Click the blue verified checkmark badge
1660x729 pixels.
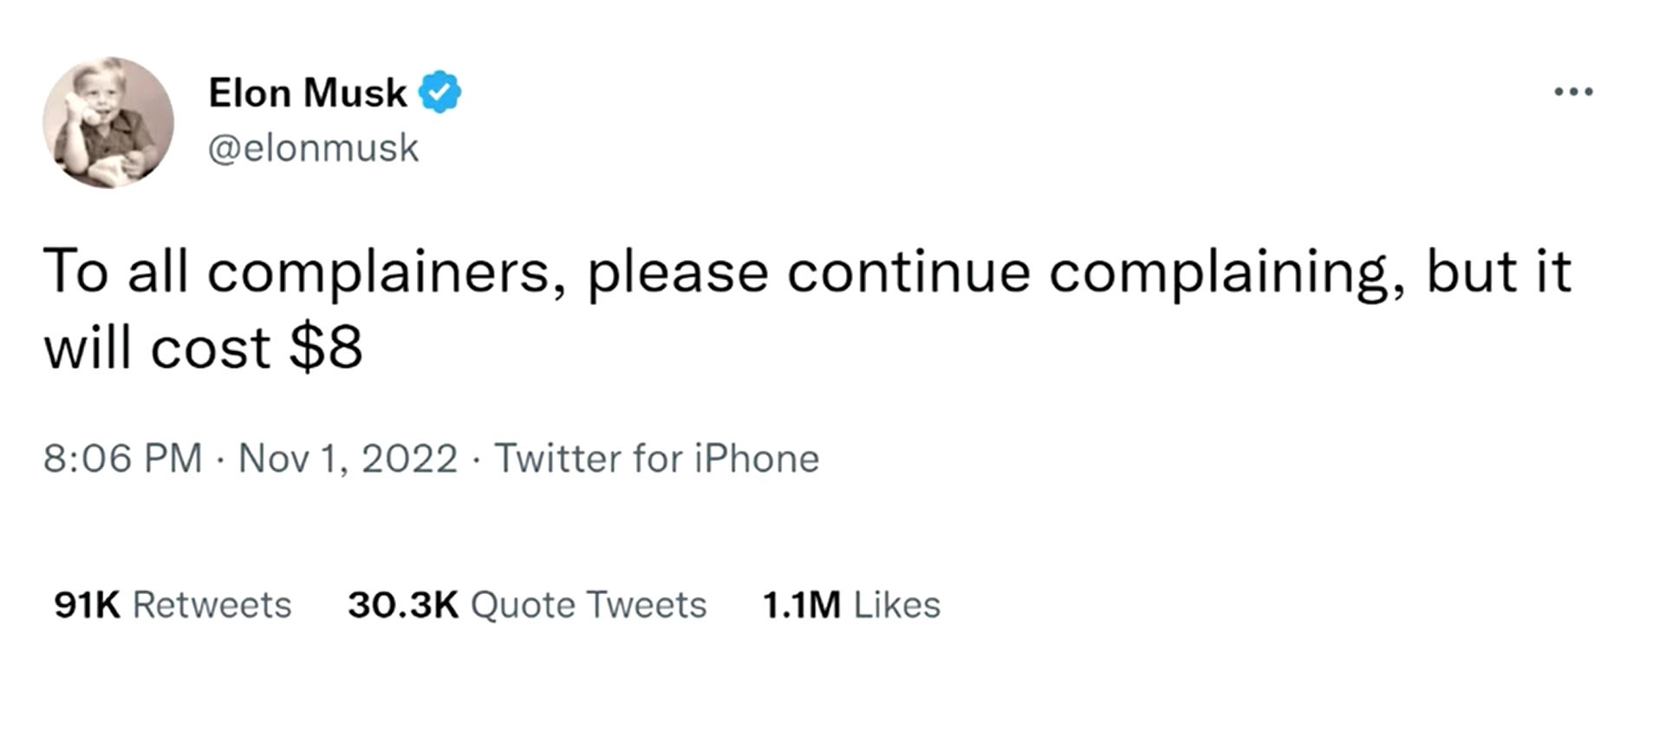440,92
